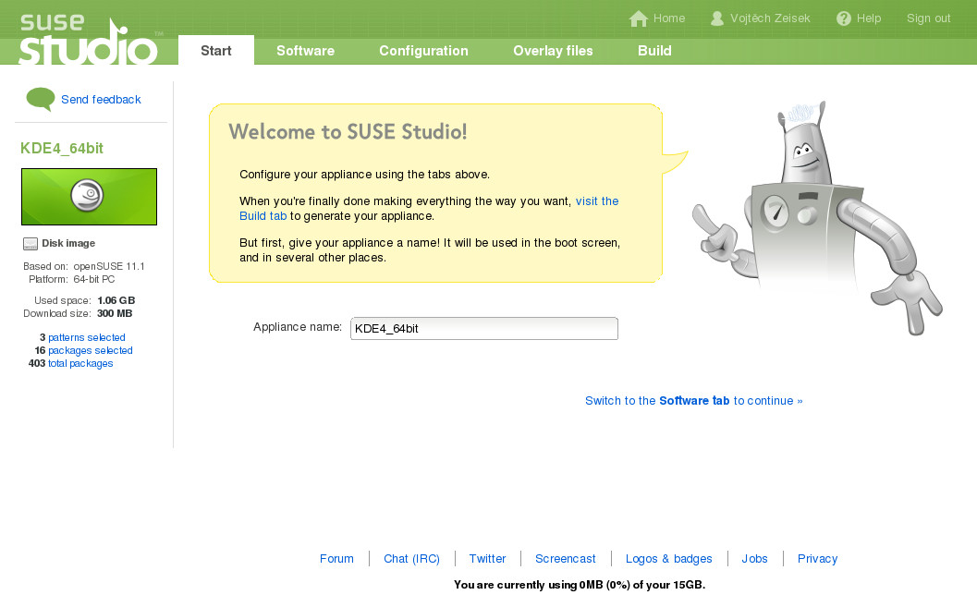
Task: Open the Build tab
Action: (x=654, y=51)
